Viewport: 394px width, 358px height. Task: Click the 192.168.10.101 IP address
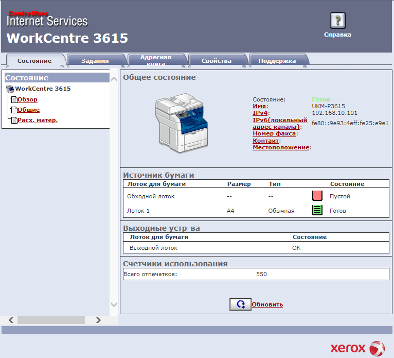(334, 113)
